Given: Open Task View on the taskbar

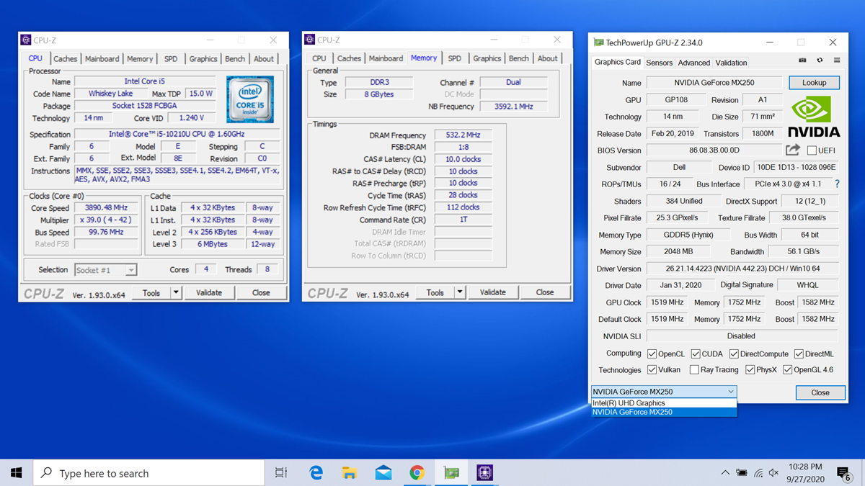Looking at the screenshot, I should (281, 473).
